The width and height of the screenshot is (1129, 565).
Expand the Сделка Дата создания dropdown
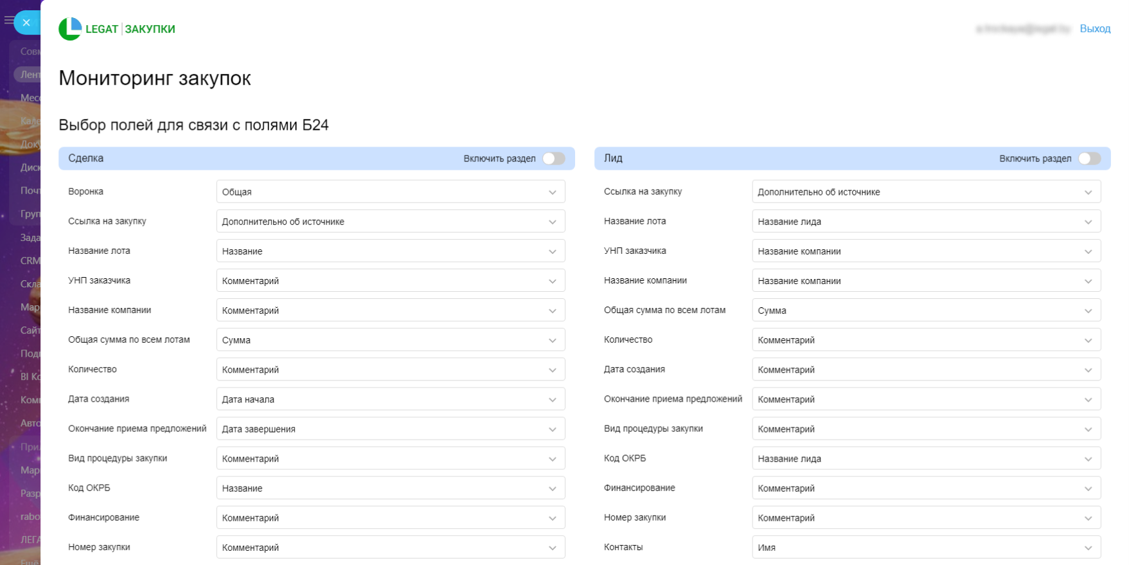[390, 399]
